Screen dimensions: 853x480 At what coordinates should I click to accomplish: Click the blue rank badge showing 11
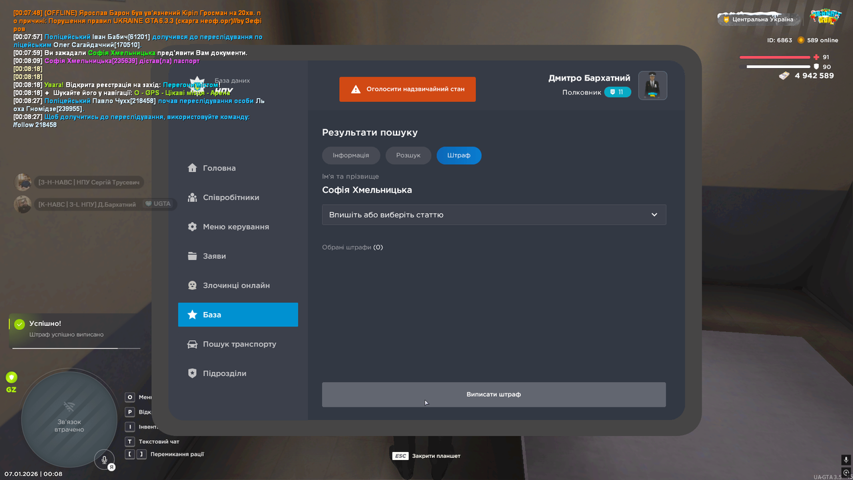618,92
